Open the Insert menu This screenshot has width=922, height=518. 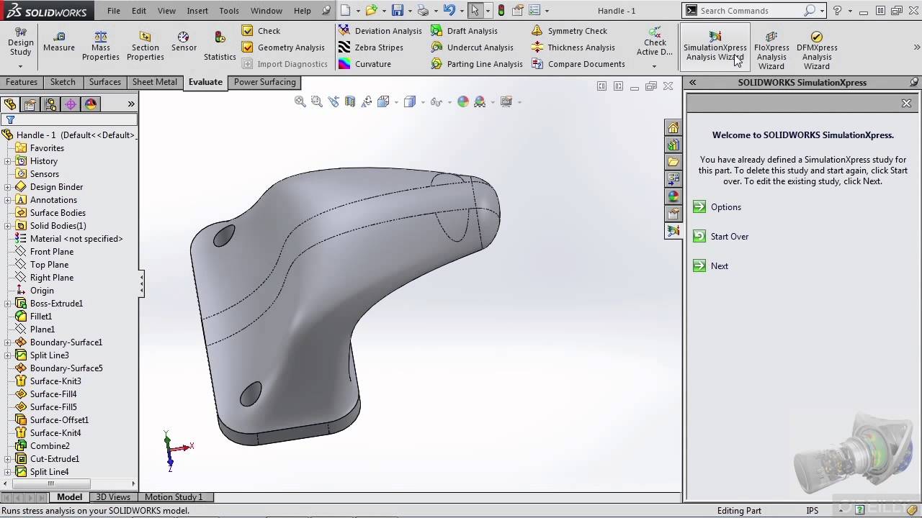[x=197, y=11]
